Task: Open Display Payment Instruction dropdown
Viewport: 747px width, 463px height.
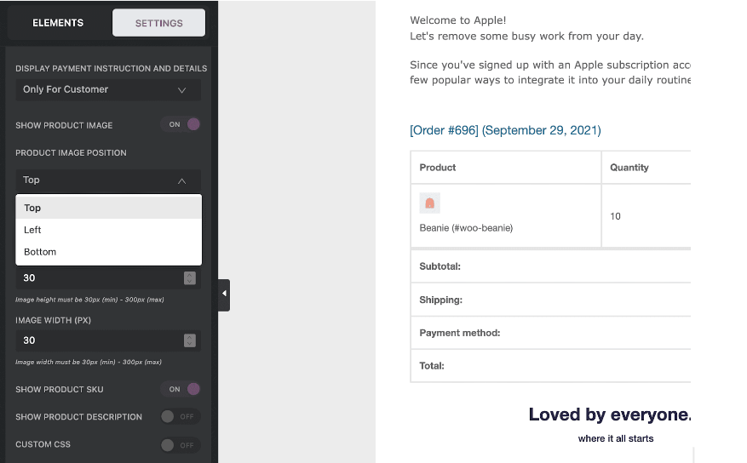Action: (x=108, y=89)
